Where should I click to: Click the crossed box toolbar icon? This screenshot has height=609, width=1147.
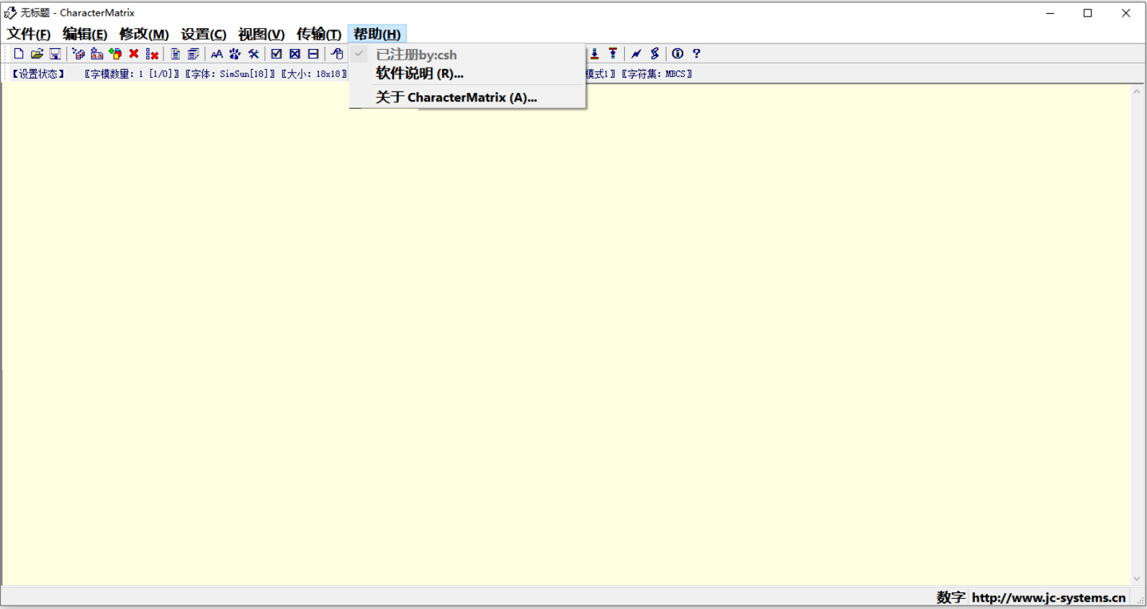295,54
